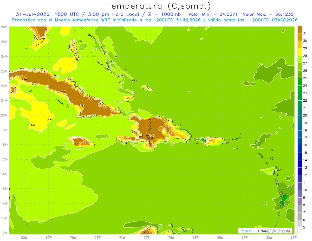Click the "23N" latitude axis label

coord(4,71)
